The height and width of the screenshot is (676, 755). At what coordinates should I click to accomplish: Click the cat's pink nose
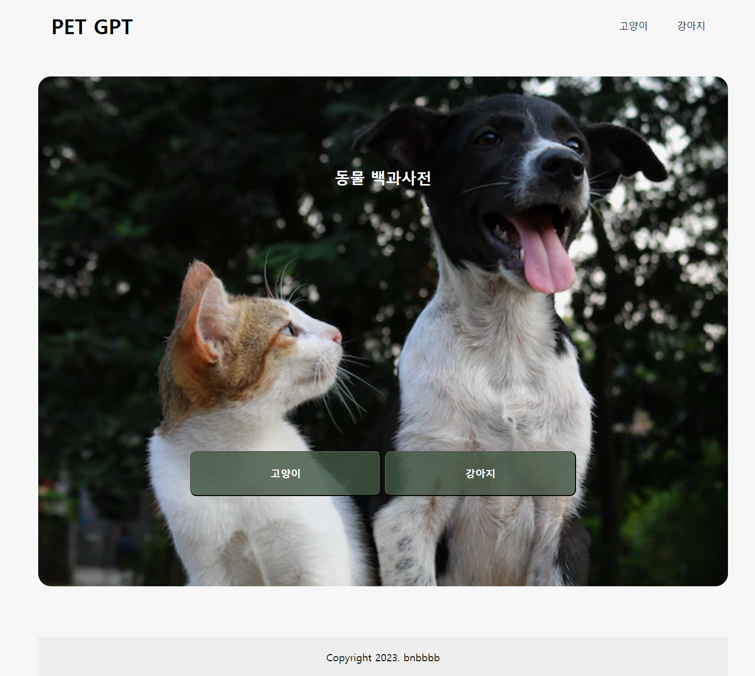click(335, 335)
